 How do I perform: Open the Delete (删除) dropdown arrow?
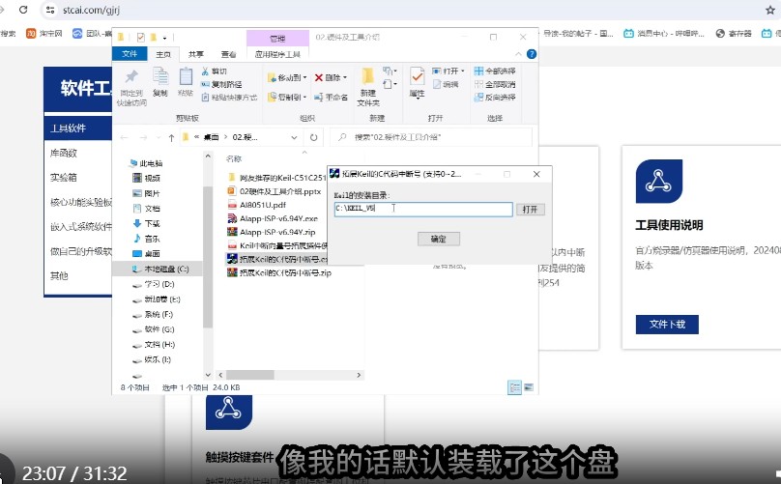pyautogui.click(x=345, y=77)
